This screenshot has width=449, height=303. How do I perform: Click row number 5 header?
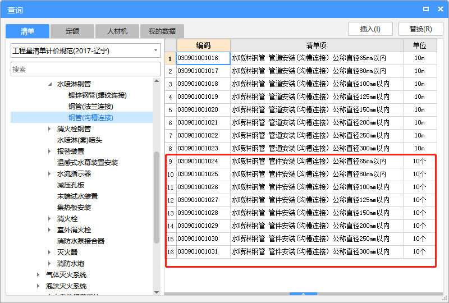pos(171,109)
